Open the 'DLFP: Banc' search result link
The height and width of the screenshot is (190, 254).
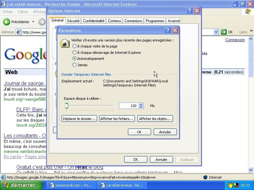[31, 110]
